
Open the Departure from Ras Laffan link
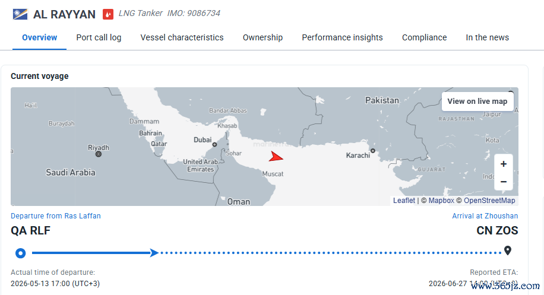pyautogui.click(x=55, y=215)
